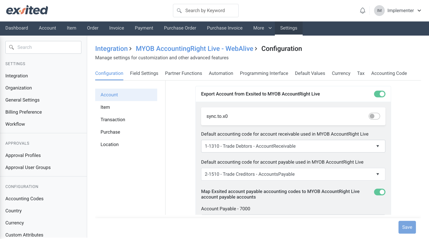Click the sidebar Search field
Image resolution: width=429 pixels, height=239 pixels.
point(43,47)
